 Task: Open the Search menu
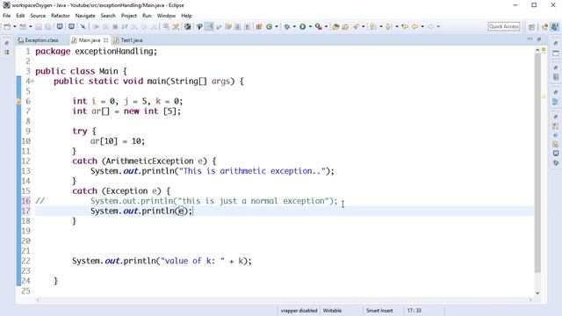click(x=108, y=16)
